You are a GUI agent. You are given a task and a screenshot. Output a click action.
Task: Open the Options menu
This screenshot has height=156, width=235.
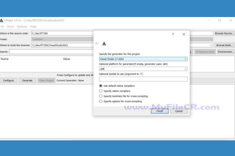coord(22,27)
